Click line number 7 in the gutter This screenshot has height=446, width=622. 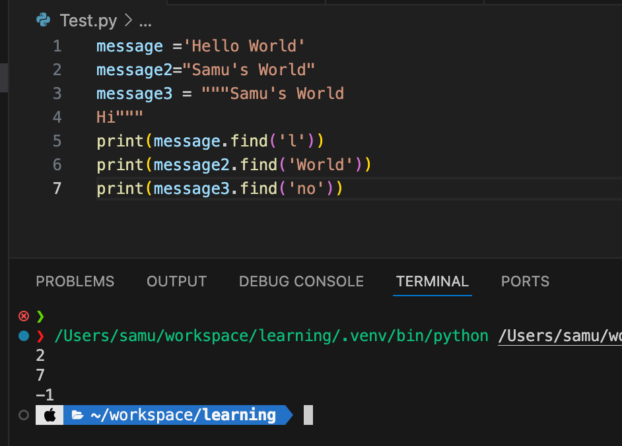tap(57, 188)
